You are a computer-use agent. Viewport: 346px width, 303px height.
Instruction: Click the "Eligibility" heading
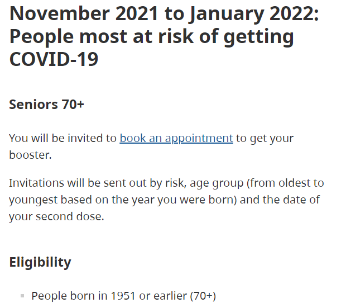40,263
